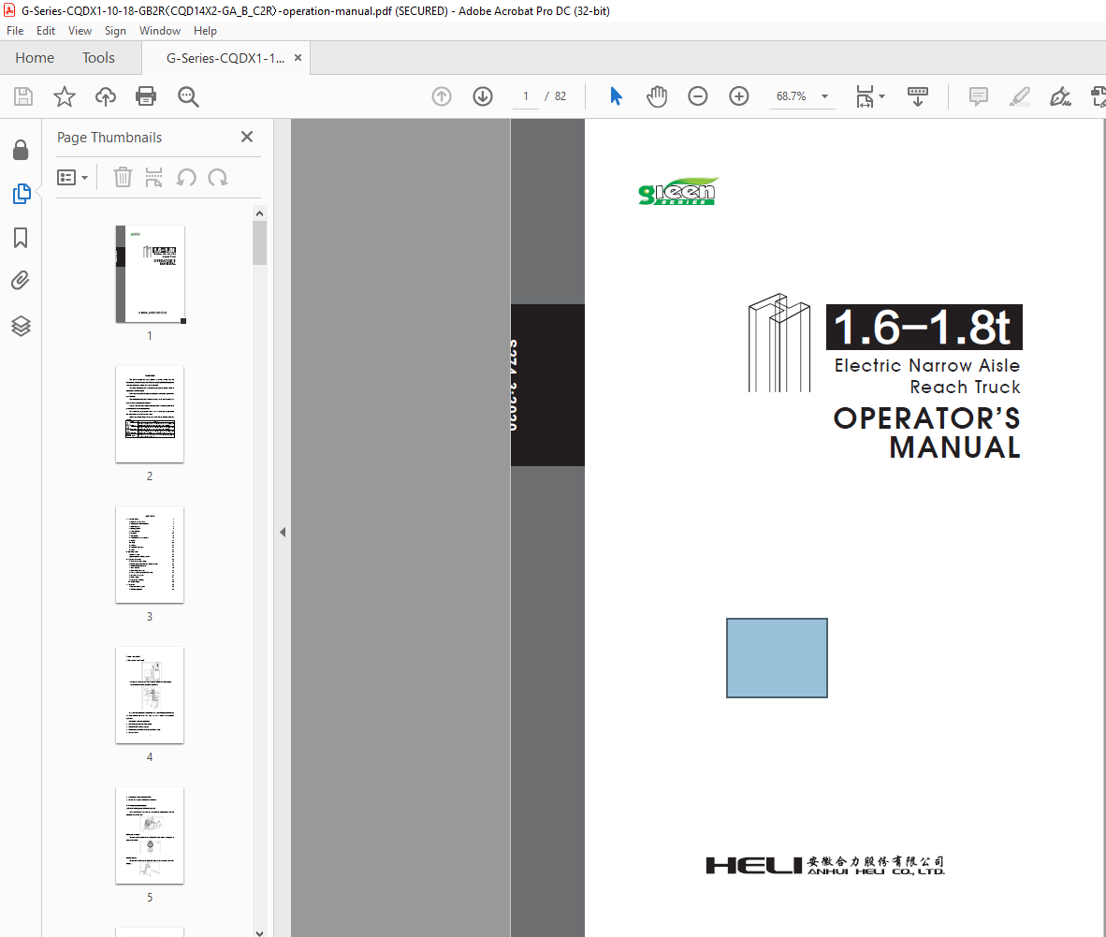Click the page number input field

pos(526,96)
